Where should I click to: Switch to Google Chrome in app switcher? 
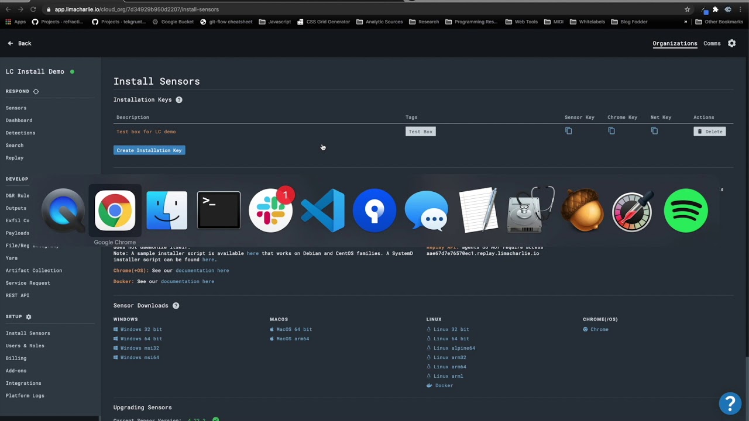click(x=115, y=210)
